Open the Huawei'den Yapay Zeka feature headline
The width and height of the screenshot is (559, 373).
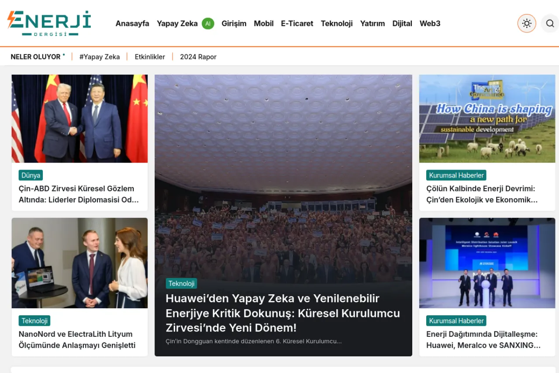coord(283,313)
